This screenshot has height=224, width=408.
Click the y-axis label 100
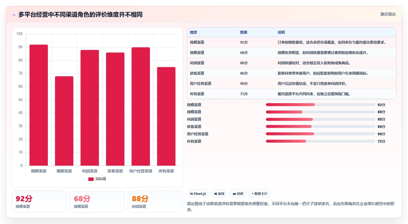(19, 34)
